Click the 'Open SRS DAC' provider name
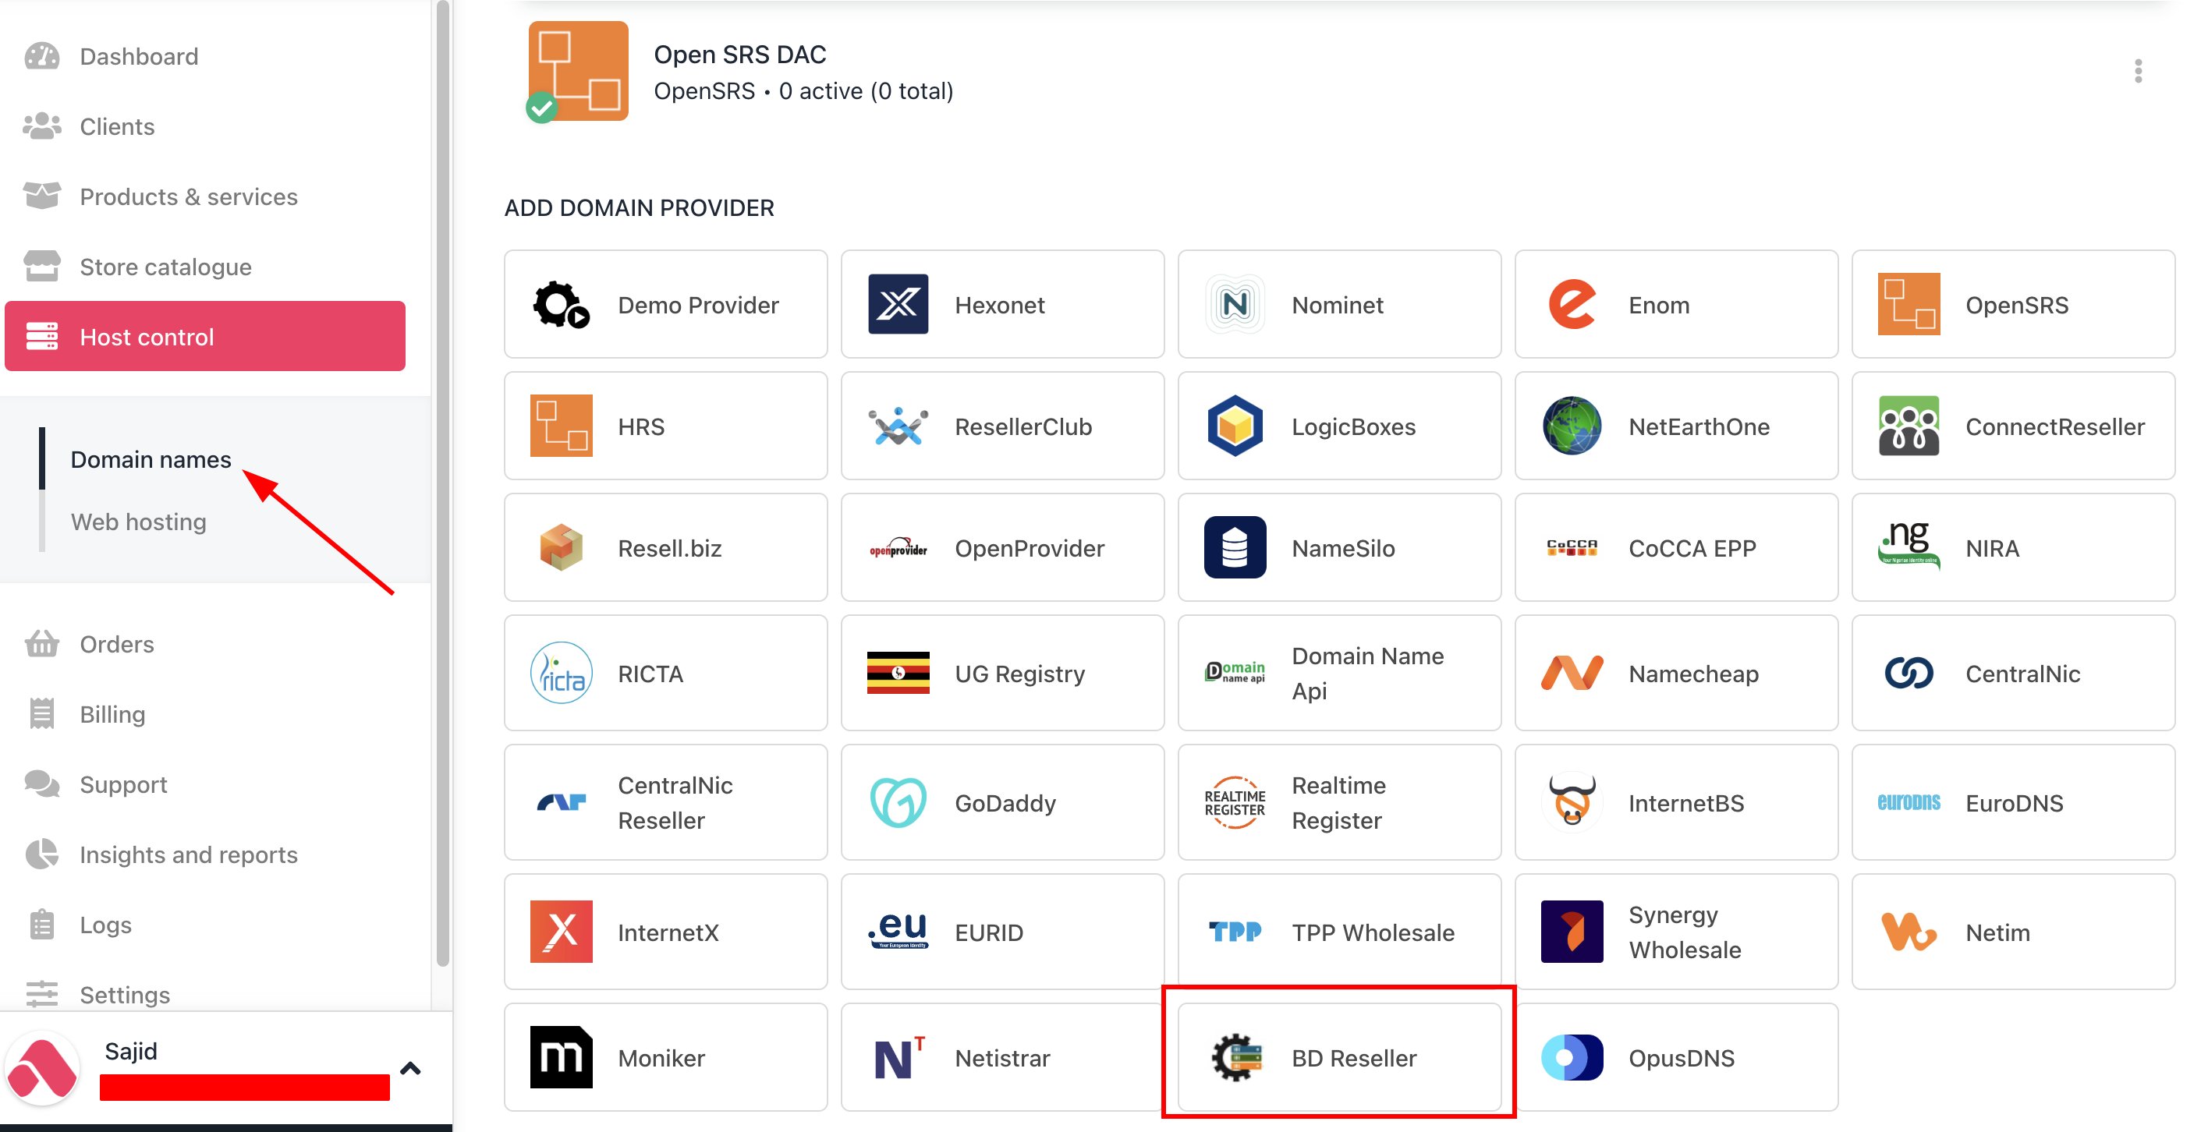The height and width of the screenshot is (1132, 2201). click(x=740, y=54)
